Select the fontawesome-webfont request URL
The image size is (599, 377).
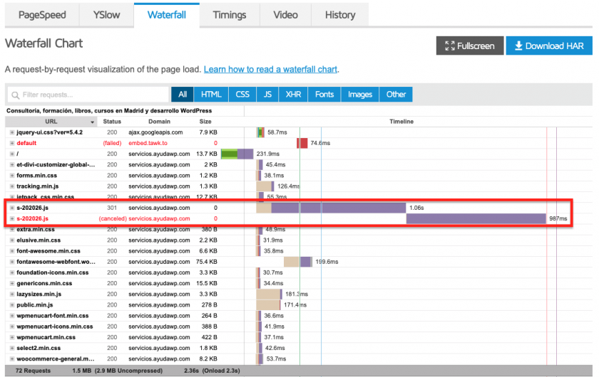pos(56,262)
